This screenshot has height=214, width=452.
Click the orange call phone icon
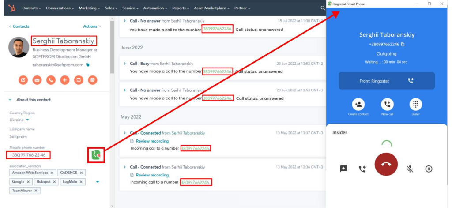[51, 80]
